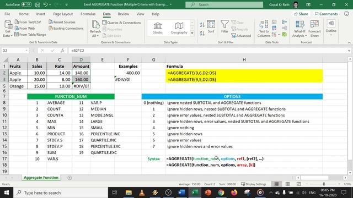Open the Get Data dropdown
The width and height of the screenshot is (353, 198).
tap(8, 29)
